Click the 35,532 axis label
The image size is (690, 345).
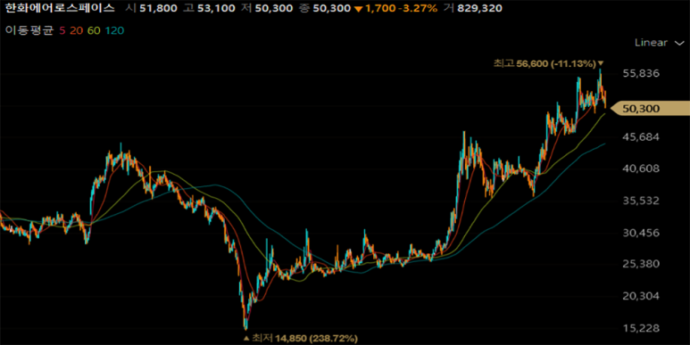pos(641,201)
